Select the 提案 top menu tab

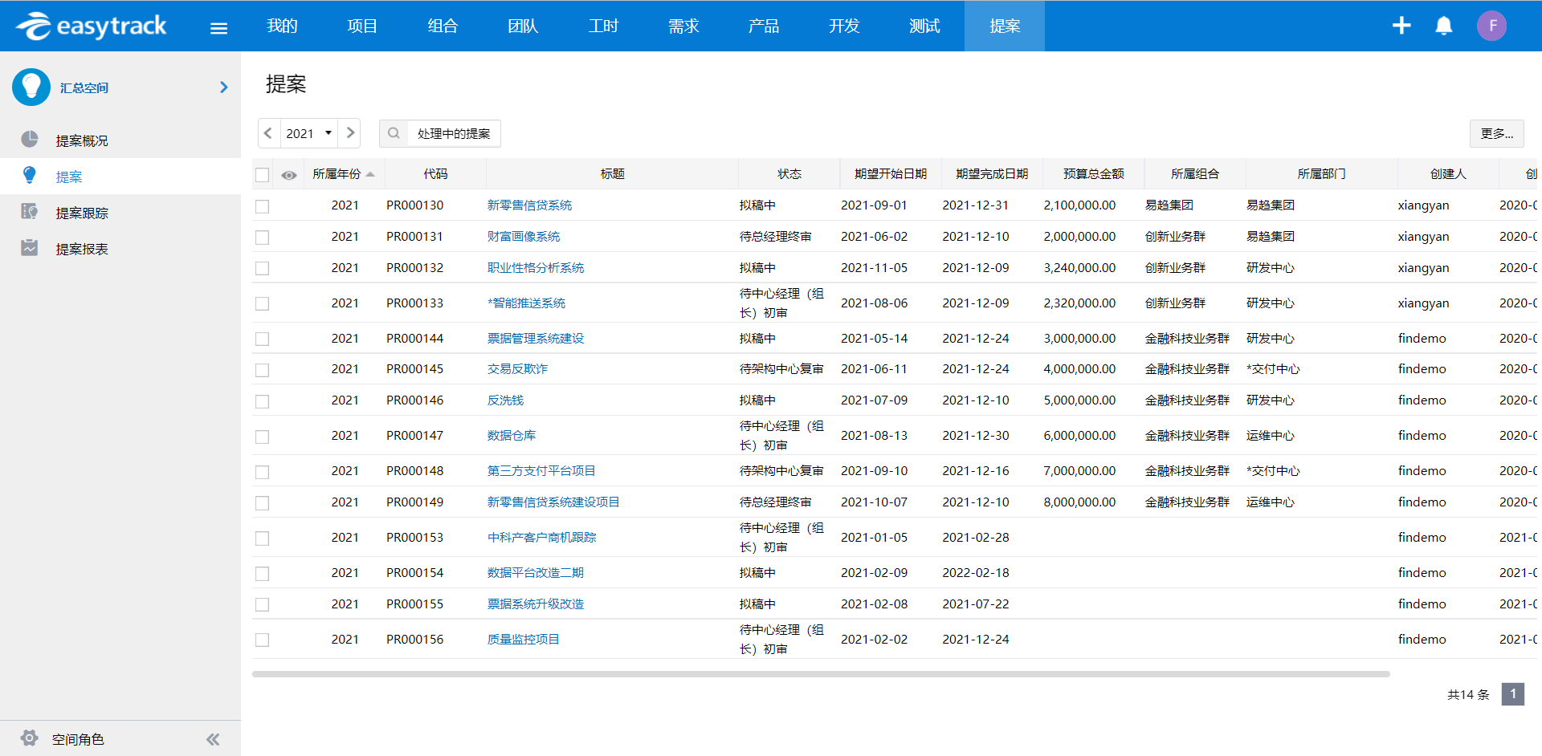pos(1005,26)
